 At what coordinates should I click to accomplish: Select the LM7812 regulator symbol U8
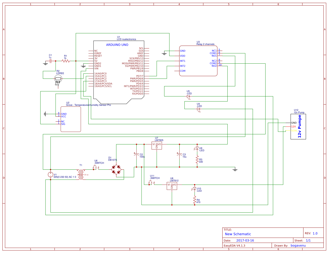point(172,186)
